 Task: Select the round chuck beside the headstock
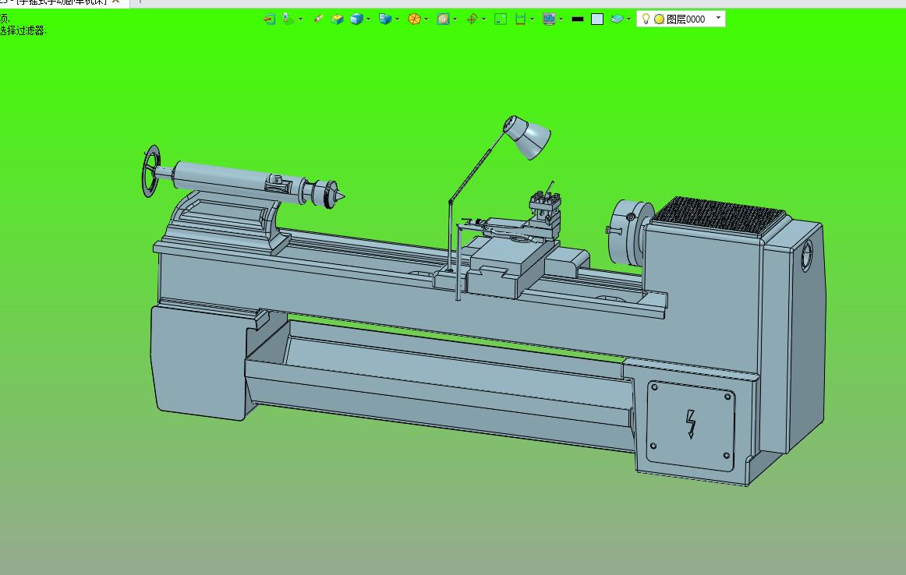[x=628, y=232]
